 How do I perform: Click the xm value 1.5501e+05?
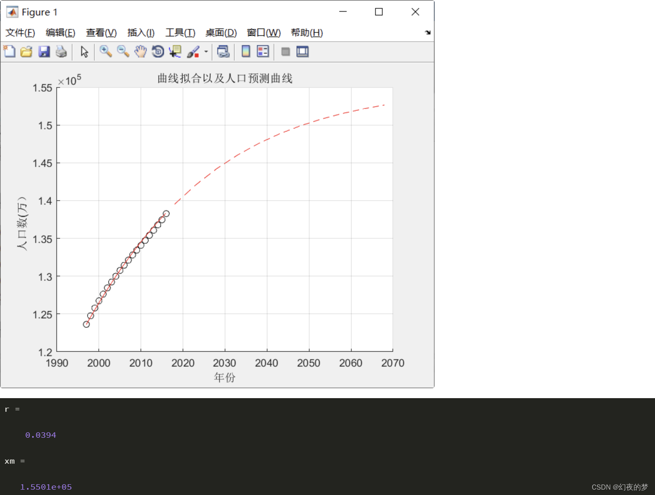[46, 487]
